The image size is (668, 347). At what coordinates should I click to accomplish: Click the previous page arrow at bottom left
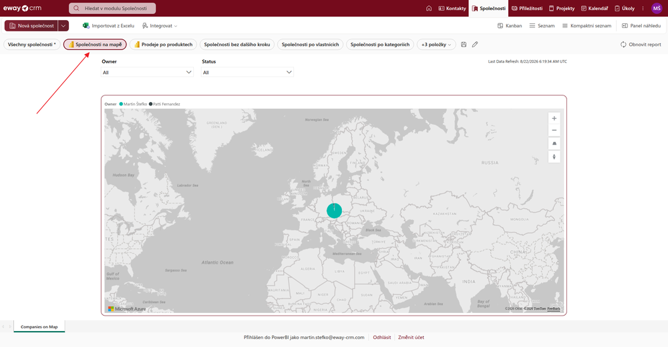[3, 327]
